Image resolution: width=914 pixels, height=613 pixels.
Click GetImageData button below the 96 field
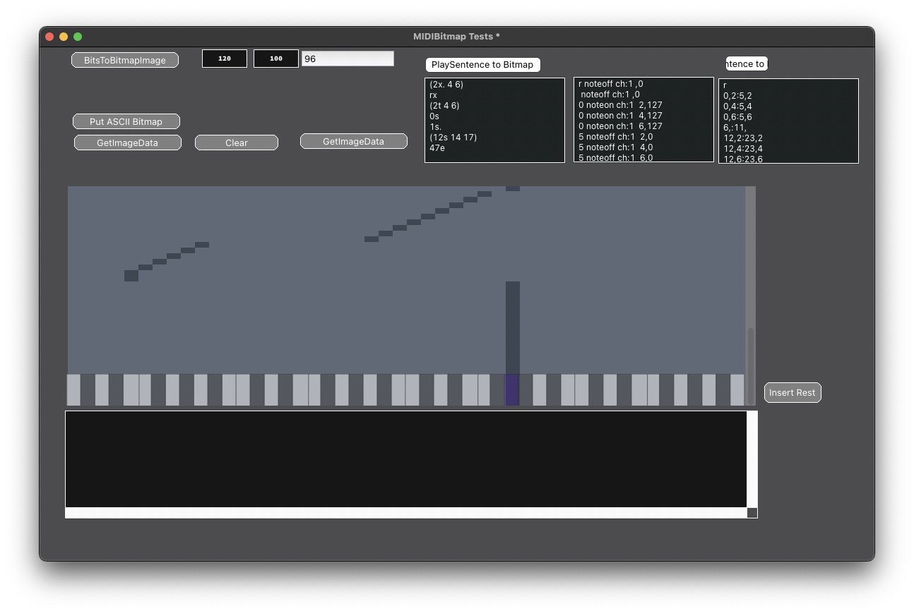tap(354, 141)
